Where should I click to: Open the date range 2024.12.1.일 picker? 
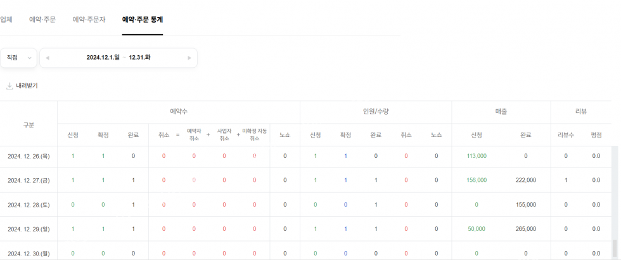(x=103, y=58)
